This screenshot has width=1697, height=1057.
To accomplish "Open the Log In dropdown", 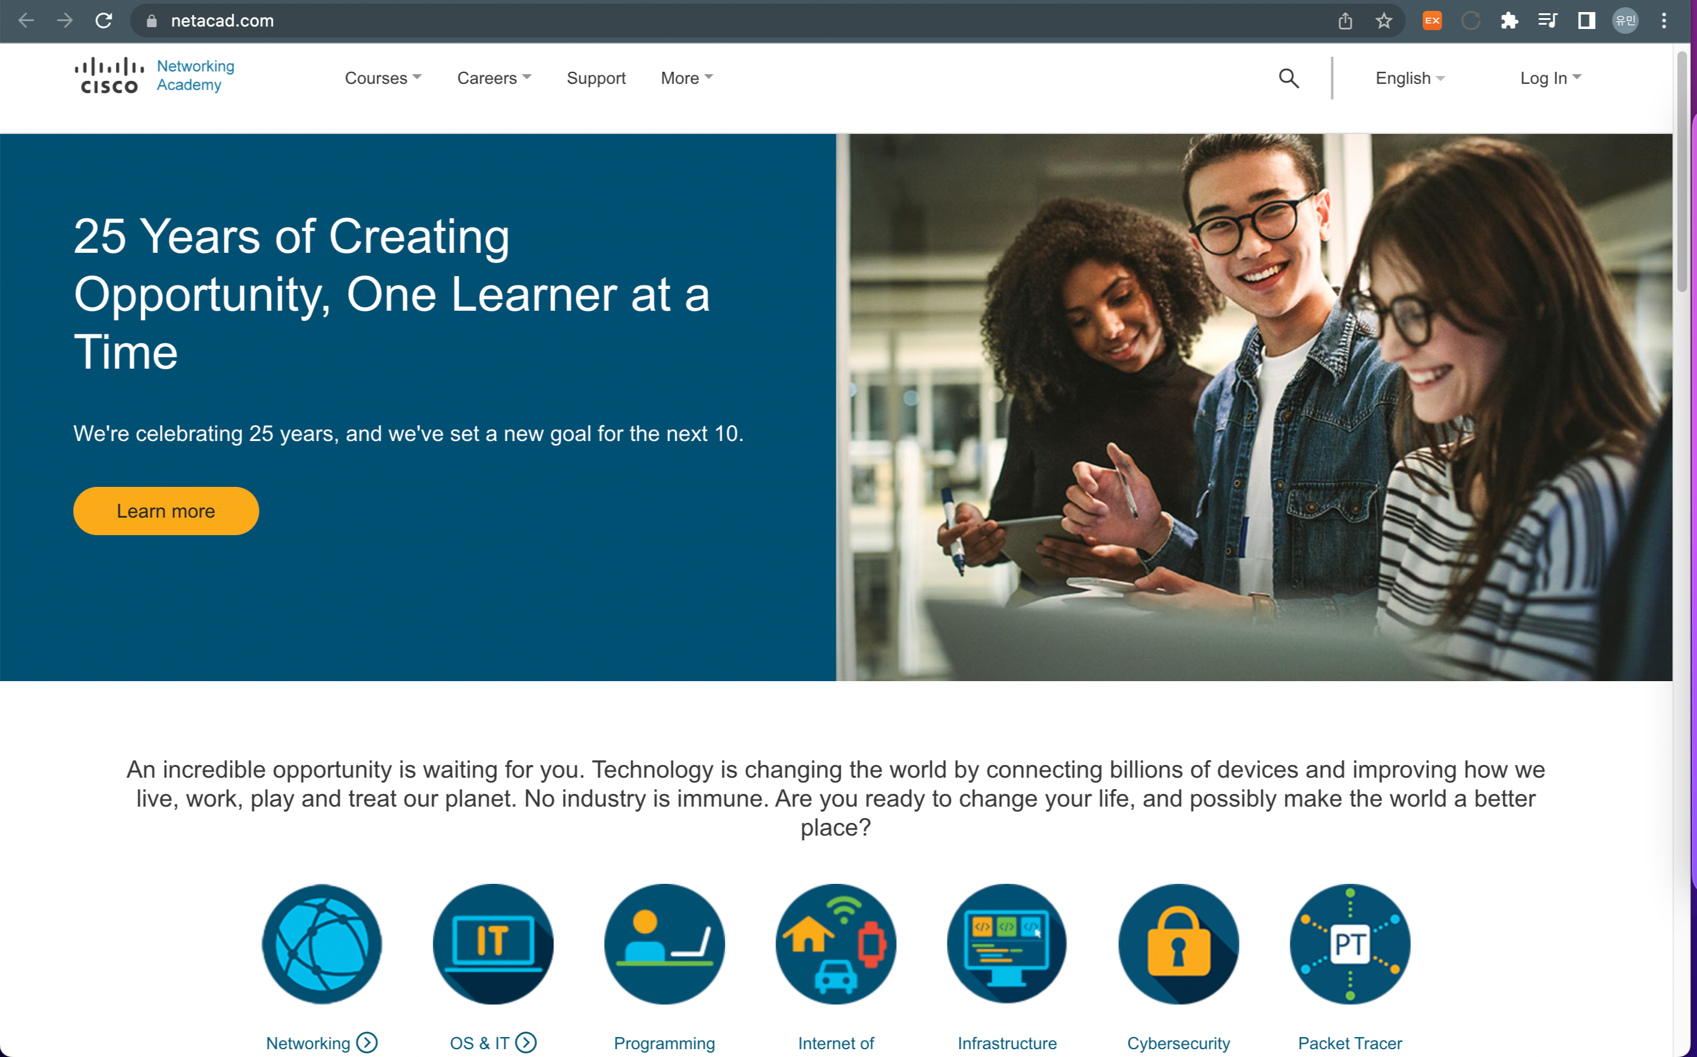I will [x=1550, y=78].
